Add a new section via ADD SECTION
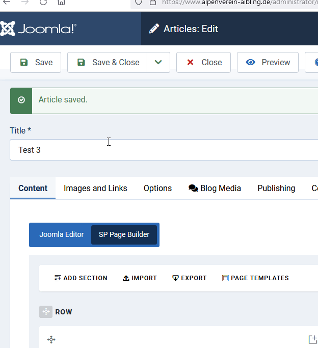 pos(81,278)
